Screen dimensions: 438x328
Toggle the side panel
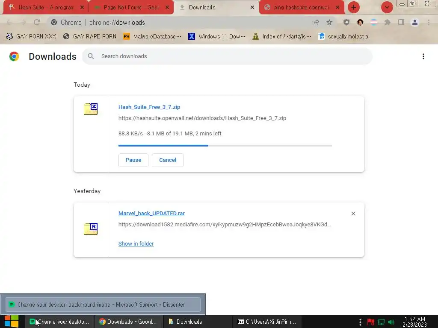[401, 23]
